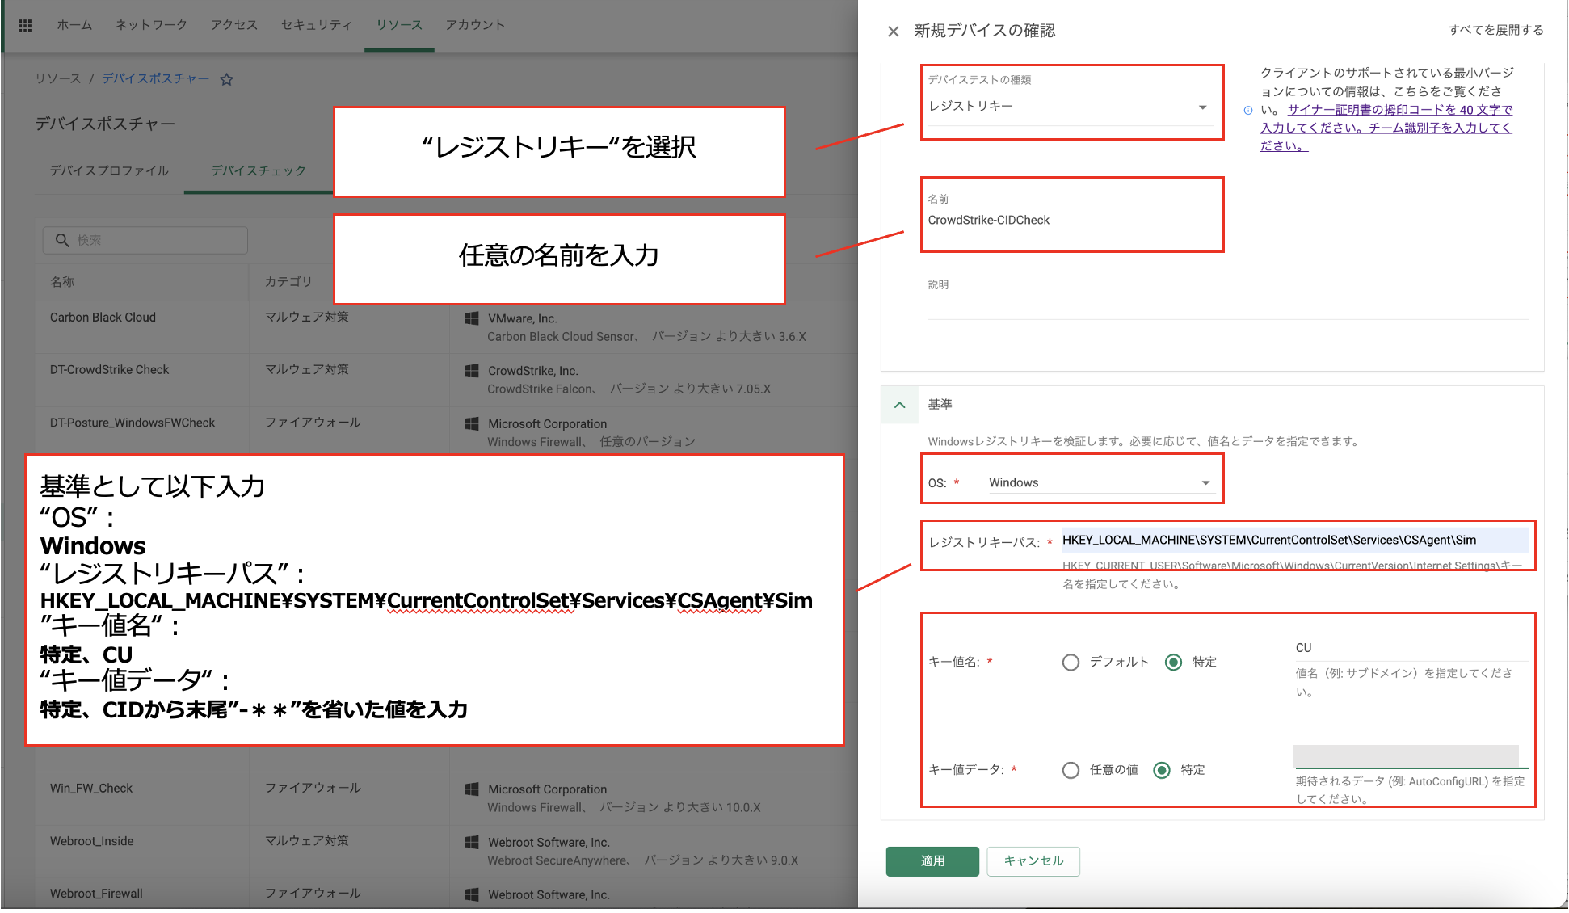Select Webroot_Inside row name
This screenshot has height=913, width=1569.
pos(92,841)
